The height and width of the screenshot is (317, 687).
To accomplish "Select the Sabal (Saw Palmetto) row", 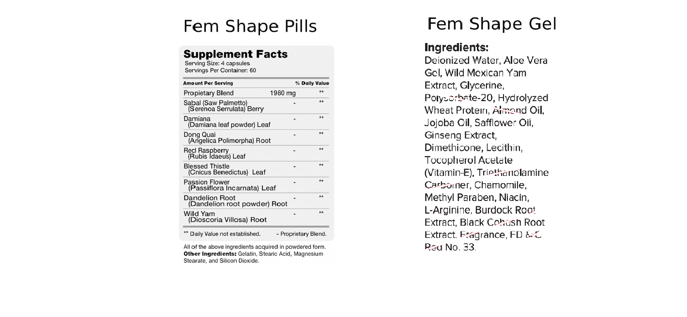I will 256,106.
